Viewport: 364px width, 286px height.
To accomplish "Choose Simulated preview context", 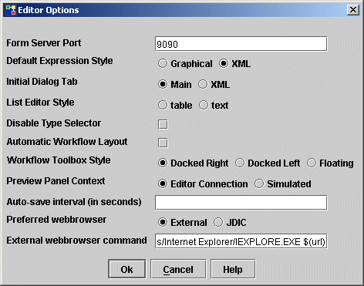I will coord(259,183).
